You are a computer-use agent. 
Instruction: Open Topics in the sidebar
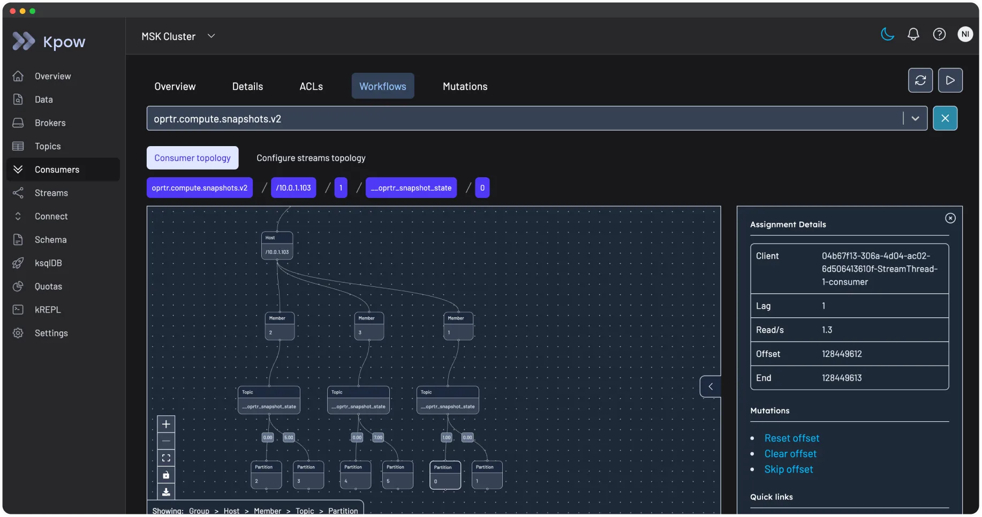63,146
